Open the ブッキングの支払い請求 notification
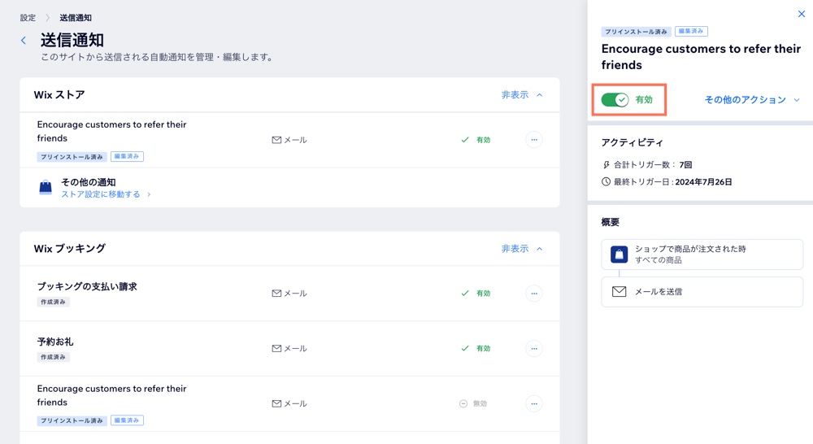813x444 pixels. coord(87,286)
